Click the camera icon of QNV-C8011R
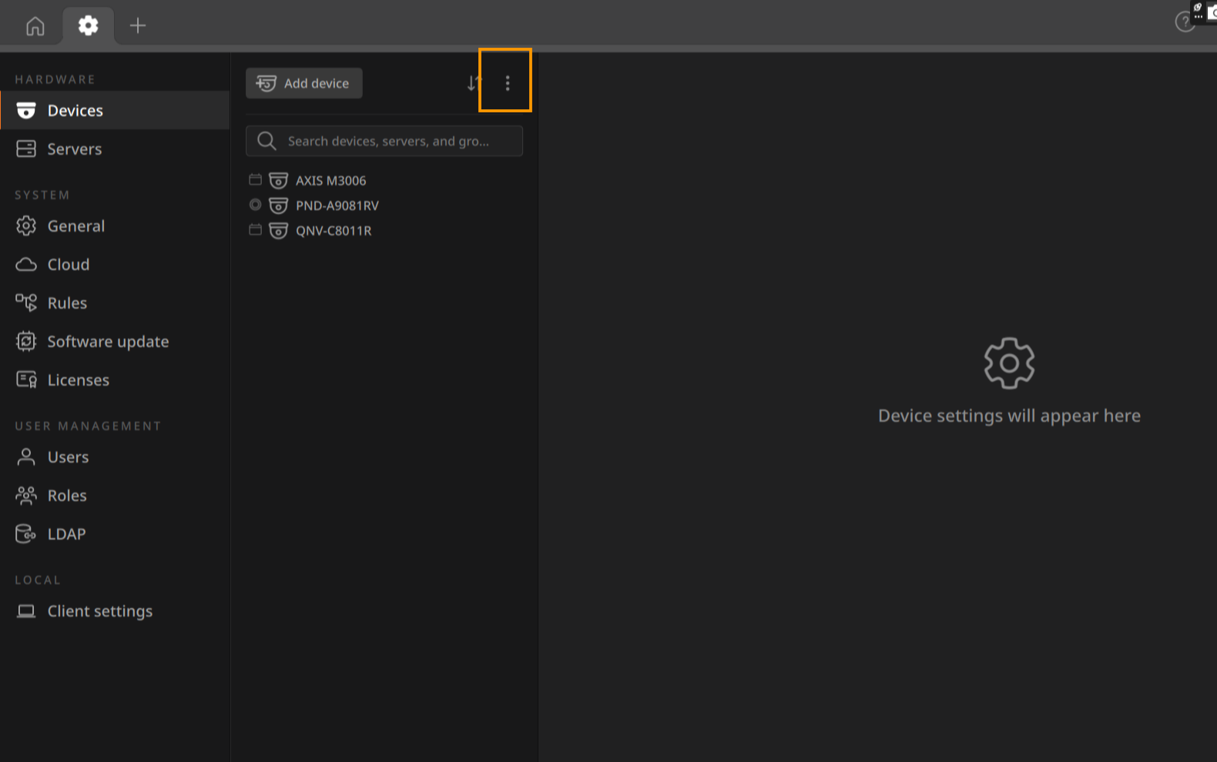1217x762 pixels. tap(278, 231)
